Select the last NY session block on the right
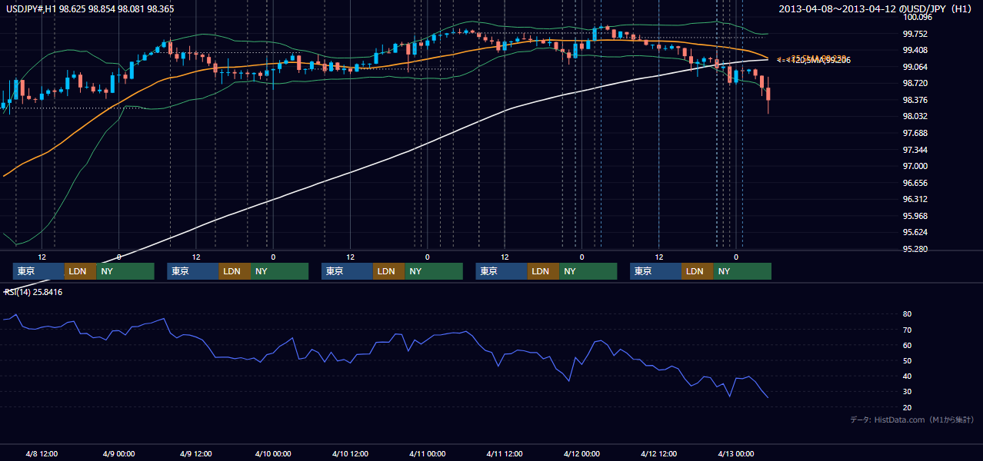 click(x=742, y=271)
